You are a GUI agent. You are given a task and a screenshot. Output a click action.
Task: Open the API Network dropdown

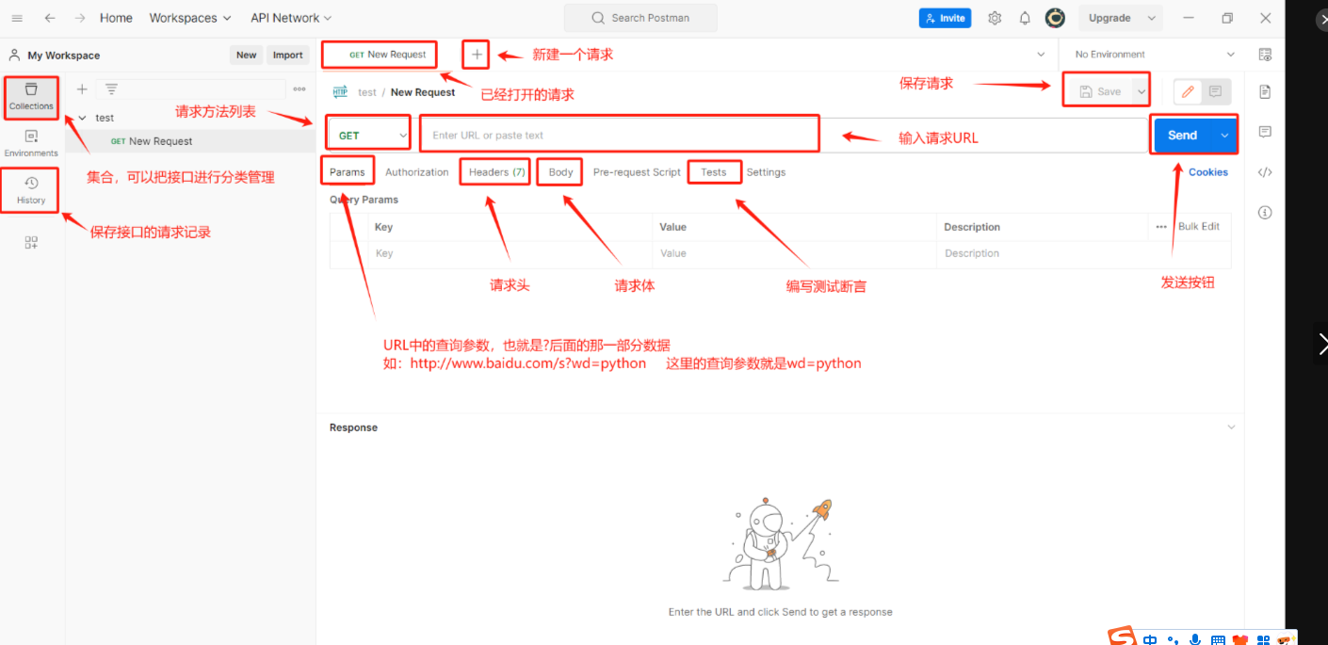pyautogui.click(x=291, y=18)
